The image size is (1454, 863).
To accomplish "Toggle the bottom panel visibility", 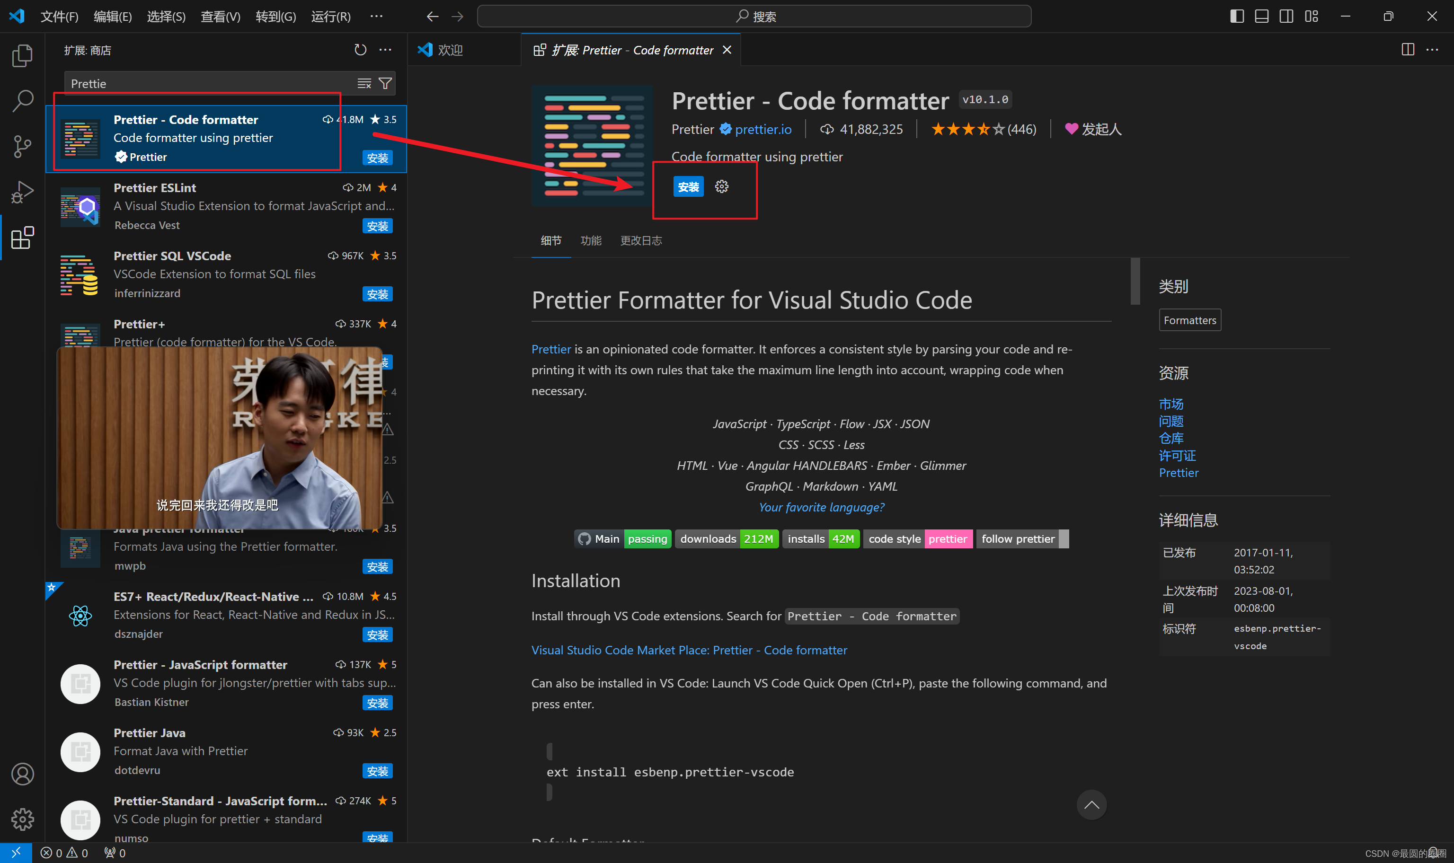I will [x=1261, y=16].
